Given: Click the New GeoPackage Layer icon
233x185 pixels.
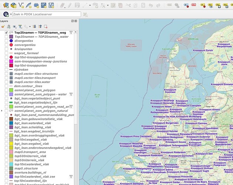Looking at the screenshot, I should click(14, 5).
